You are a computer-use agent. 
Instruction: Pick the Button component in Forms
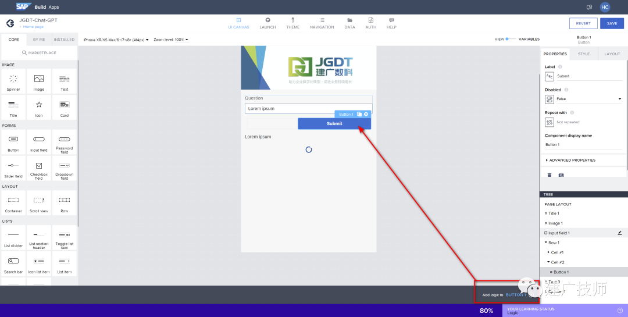pos(13,143)
